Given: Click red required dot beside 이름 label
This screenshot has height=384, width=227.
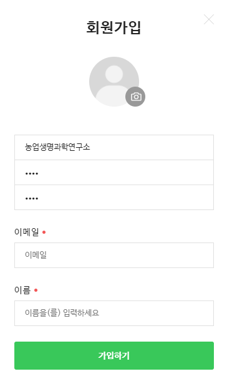Looking at the screenshot, I should pyautogui.click(x=36, y=290).
